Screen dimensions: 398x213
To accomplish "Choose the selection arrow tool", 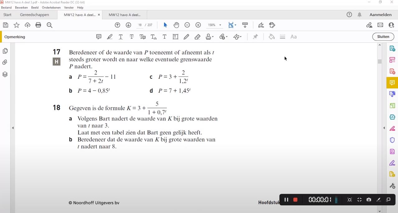I will (165, 25).
